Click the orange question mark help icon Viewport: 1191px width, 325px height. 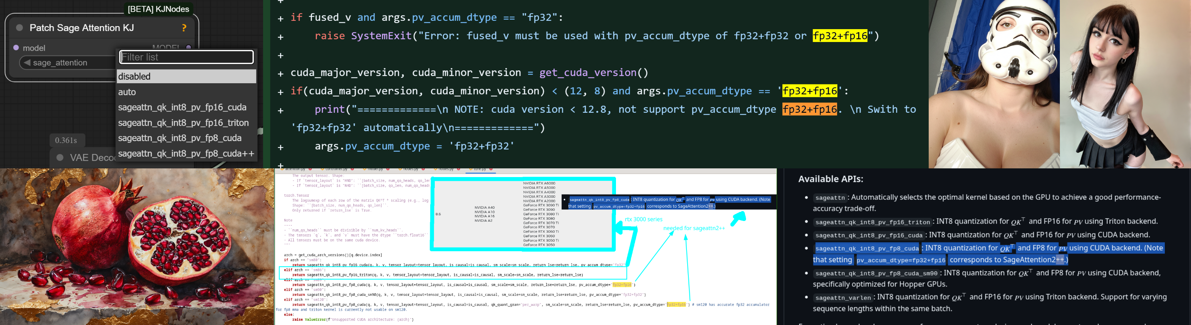184,28
